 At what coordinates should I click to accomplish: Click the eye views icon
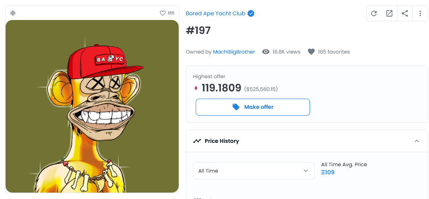click(x=266, y=51)
